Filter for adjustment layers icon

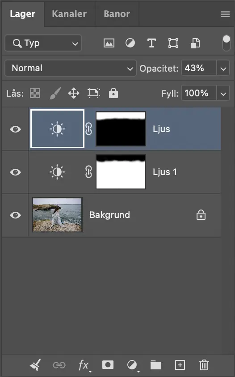130,43
